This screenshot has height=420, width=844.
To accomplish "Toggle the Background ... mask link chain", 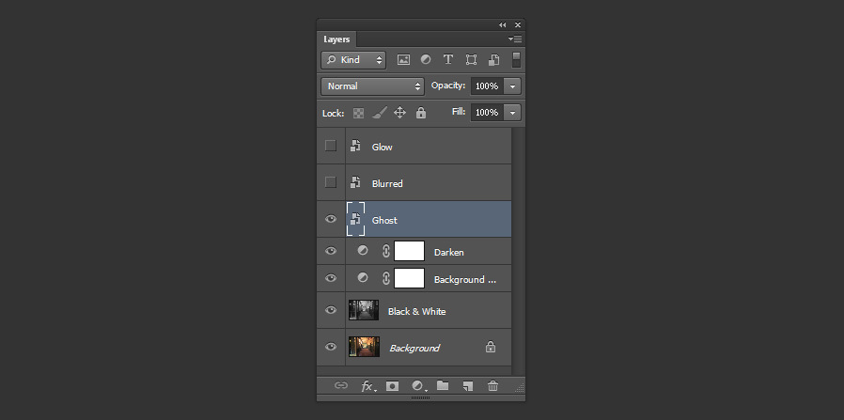I will coord(386,278).
